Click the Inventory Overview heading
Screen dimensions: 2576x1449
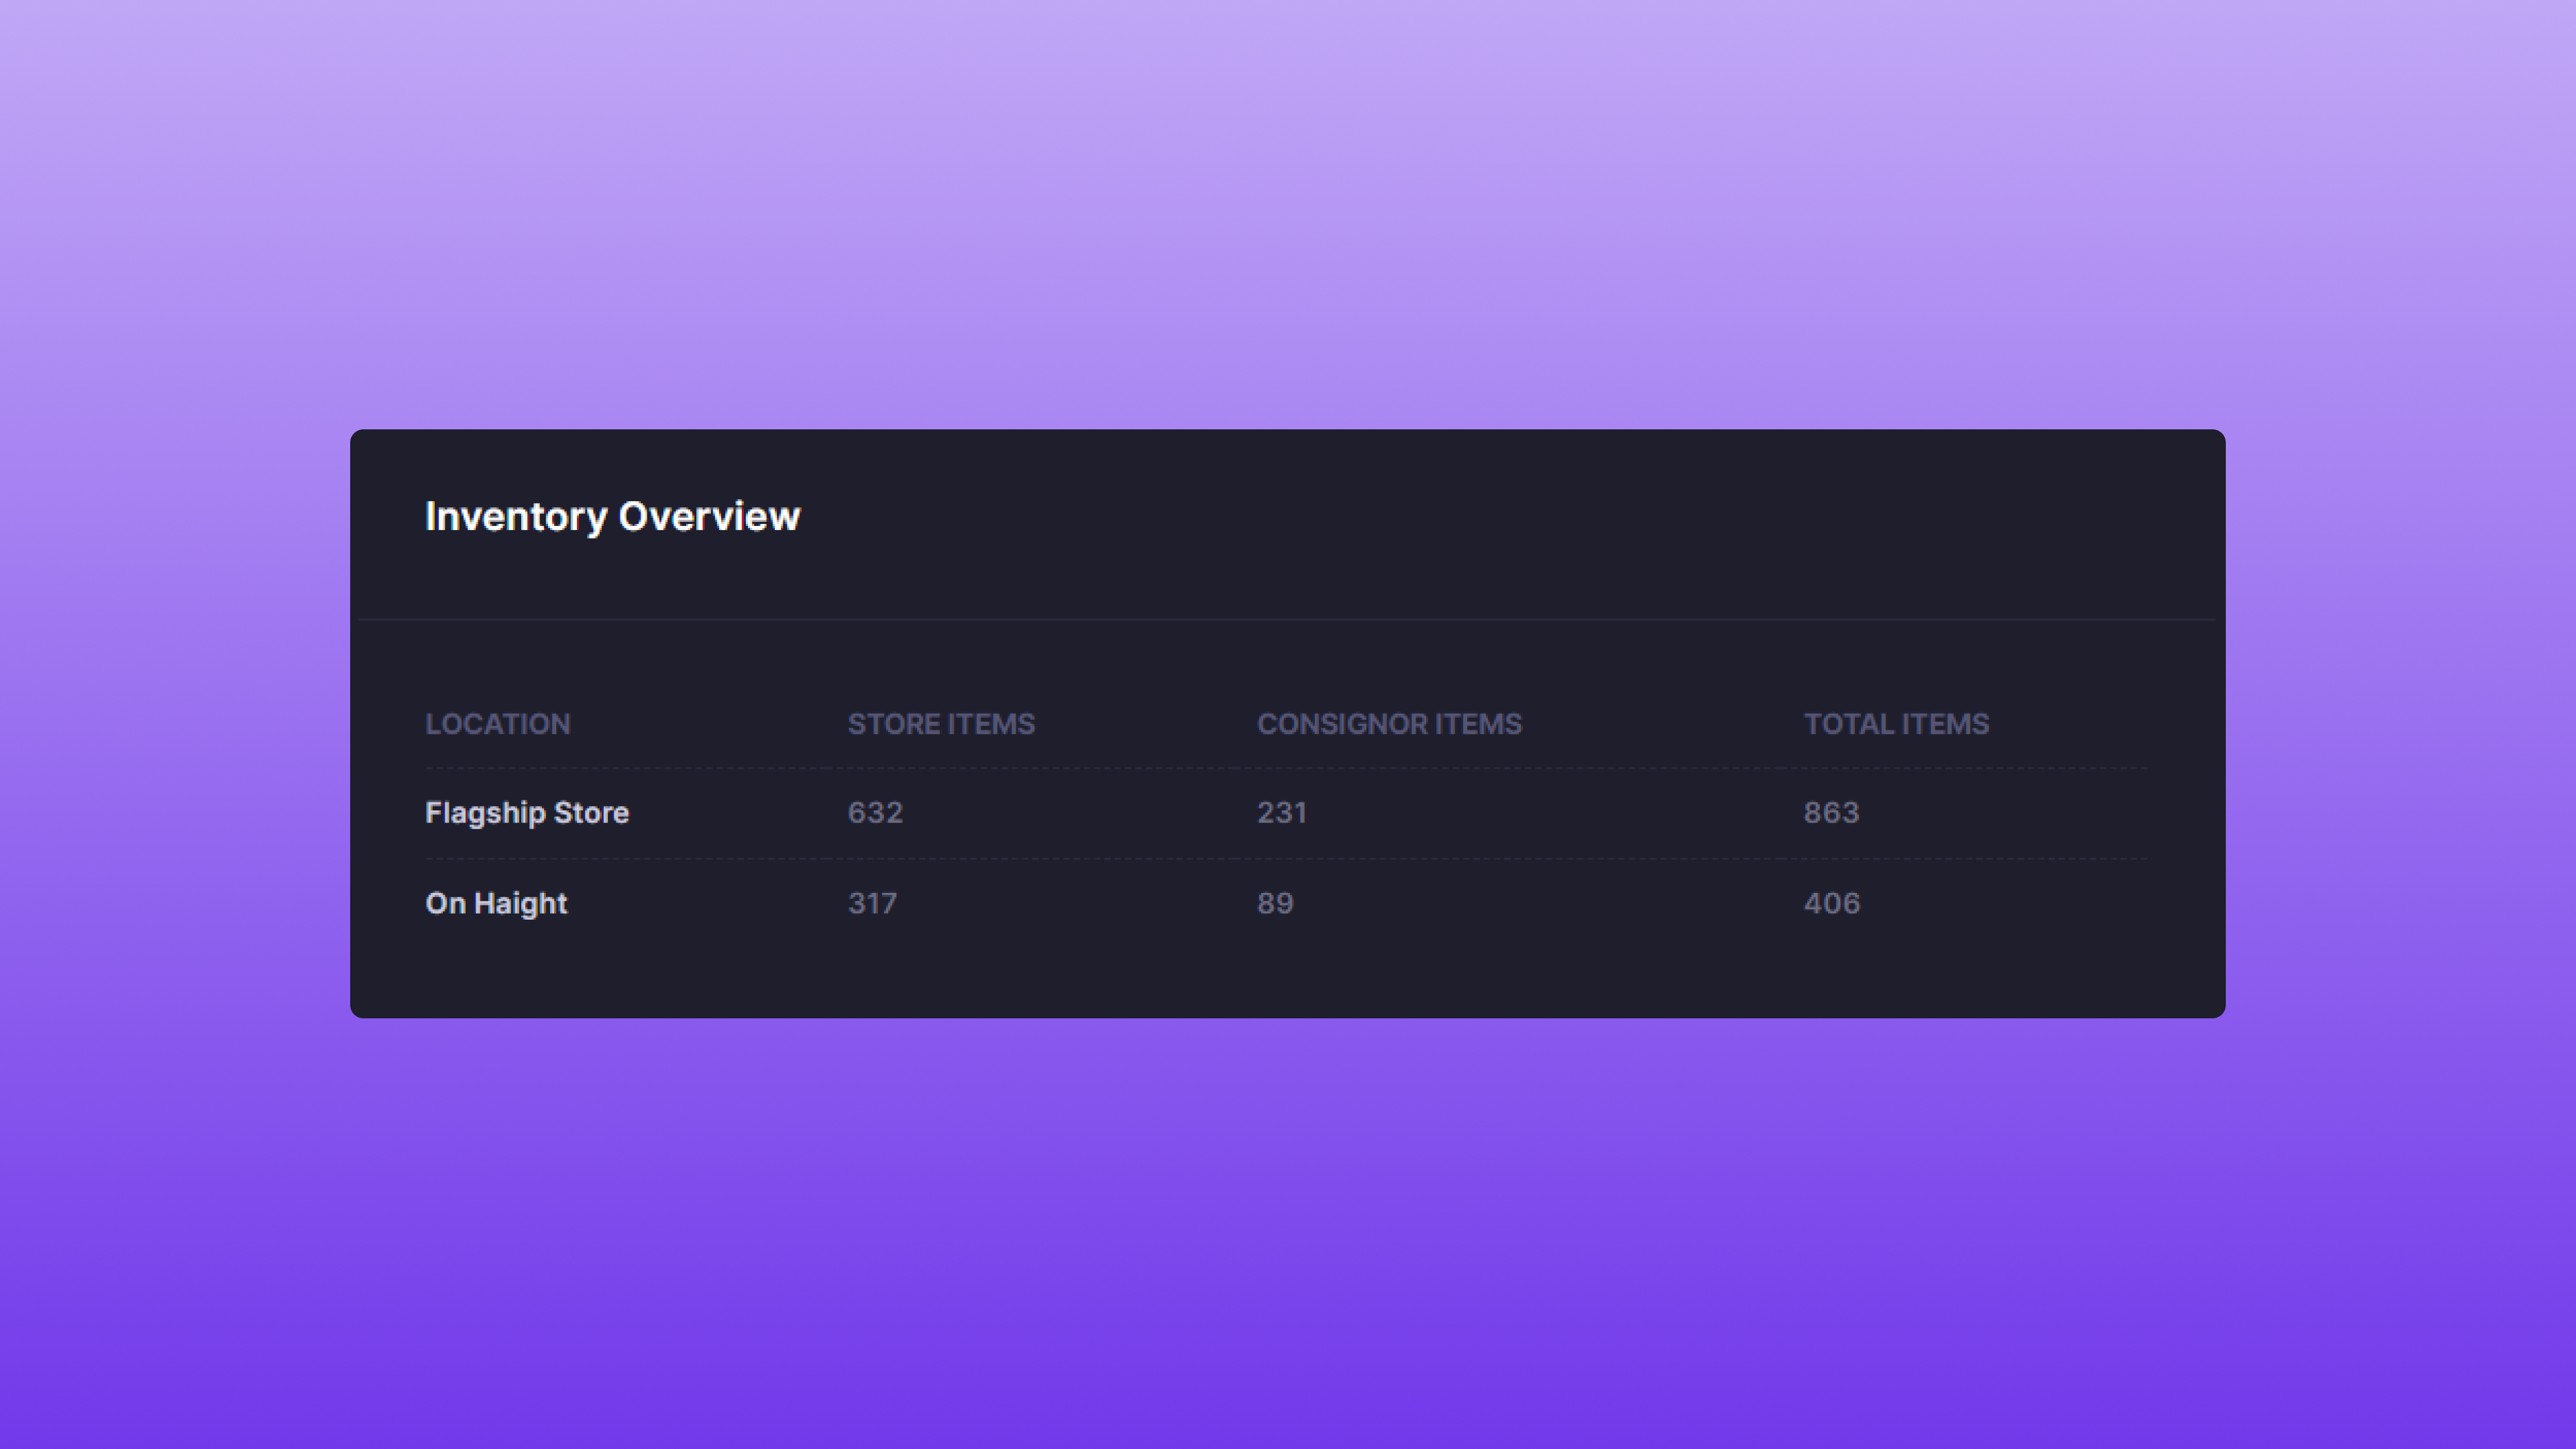612,517
